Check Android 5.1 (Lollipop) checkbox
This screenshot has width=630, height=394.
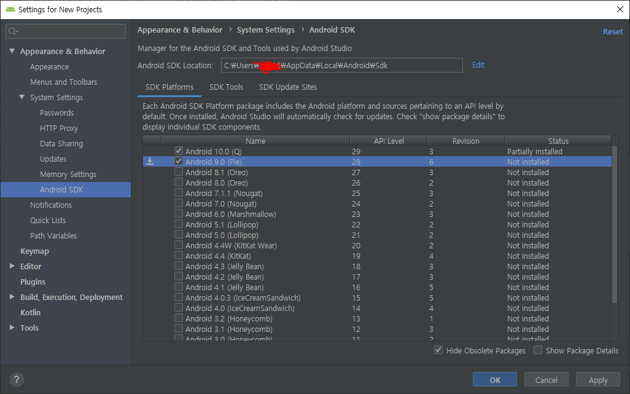click(x=179, y=224)
